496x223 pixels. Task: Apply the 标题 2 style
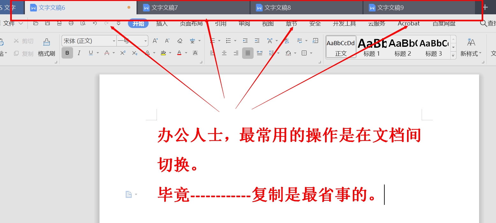[403, 47]
